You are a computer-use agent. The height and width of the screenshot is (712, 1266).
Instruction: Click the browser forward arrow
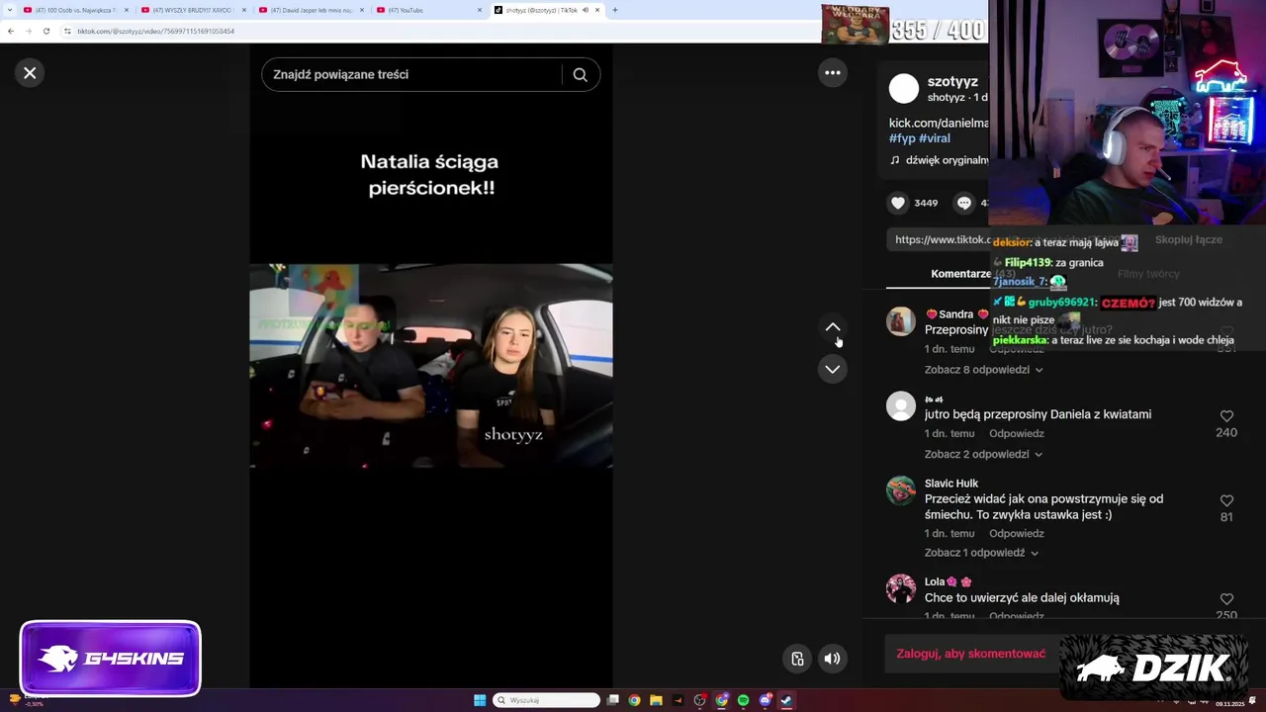point(29,31)
